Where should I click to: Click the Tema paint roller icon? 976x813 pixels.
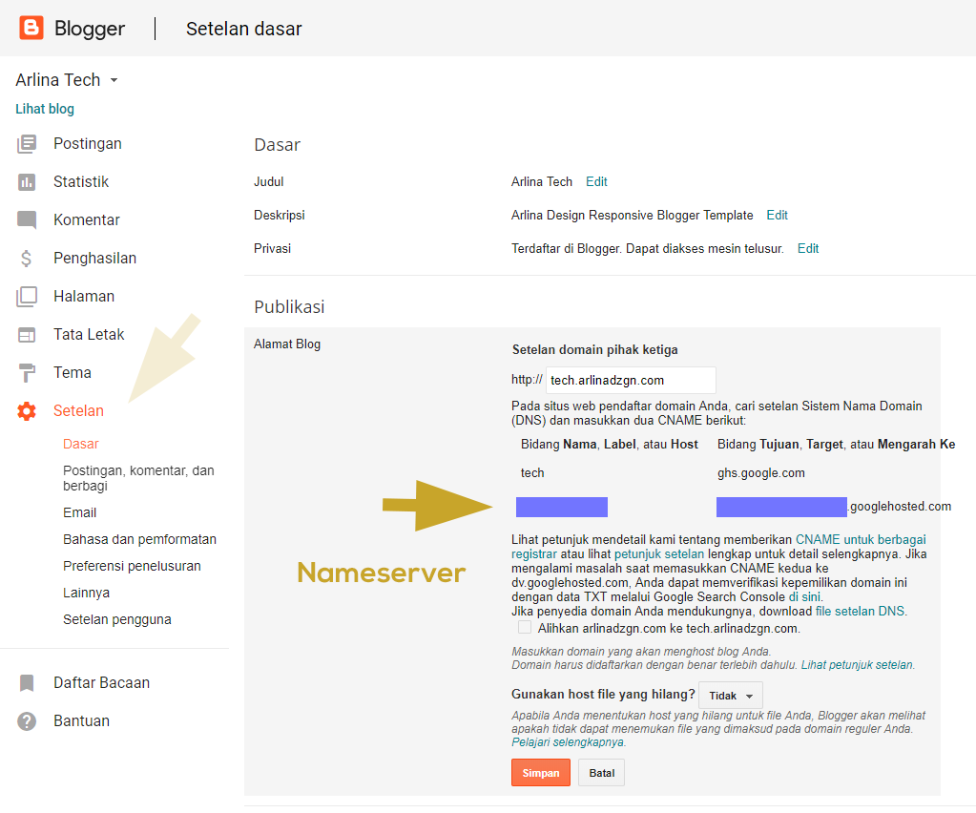[27, 373]
